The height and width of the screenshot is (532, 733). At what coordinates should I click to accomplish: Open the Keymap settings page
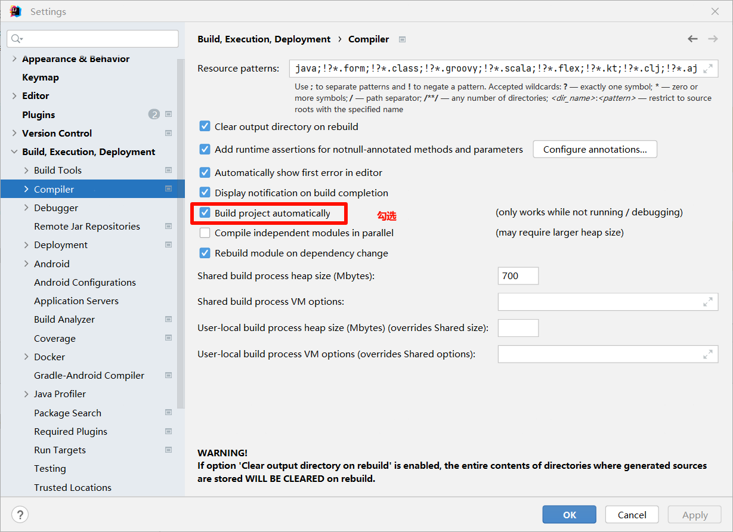click(41, 78)
